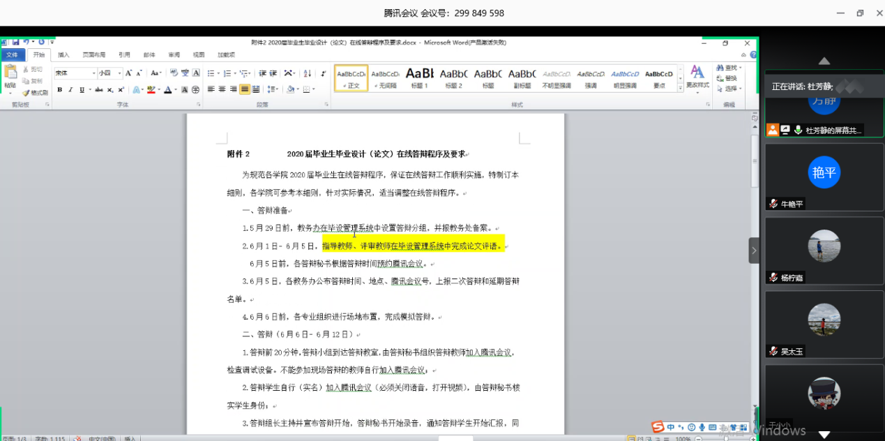
Task: Open the font size dropdown (小四)
Action: click(x=119, y=73)
